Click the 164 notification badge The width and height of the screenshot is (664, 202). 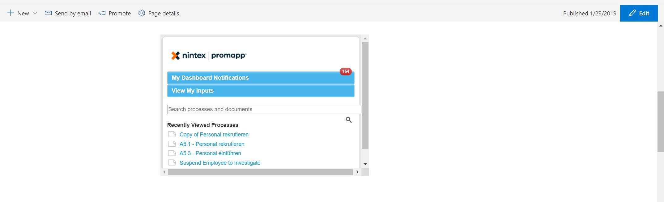pos(346,71)
